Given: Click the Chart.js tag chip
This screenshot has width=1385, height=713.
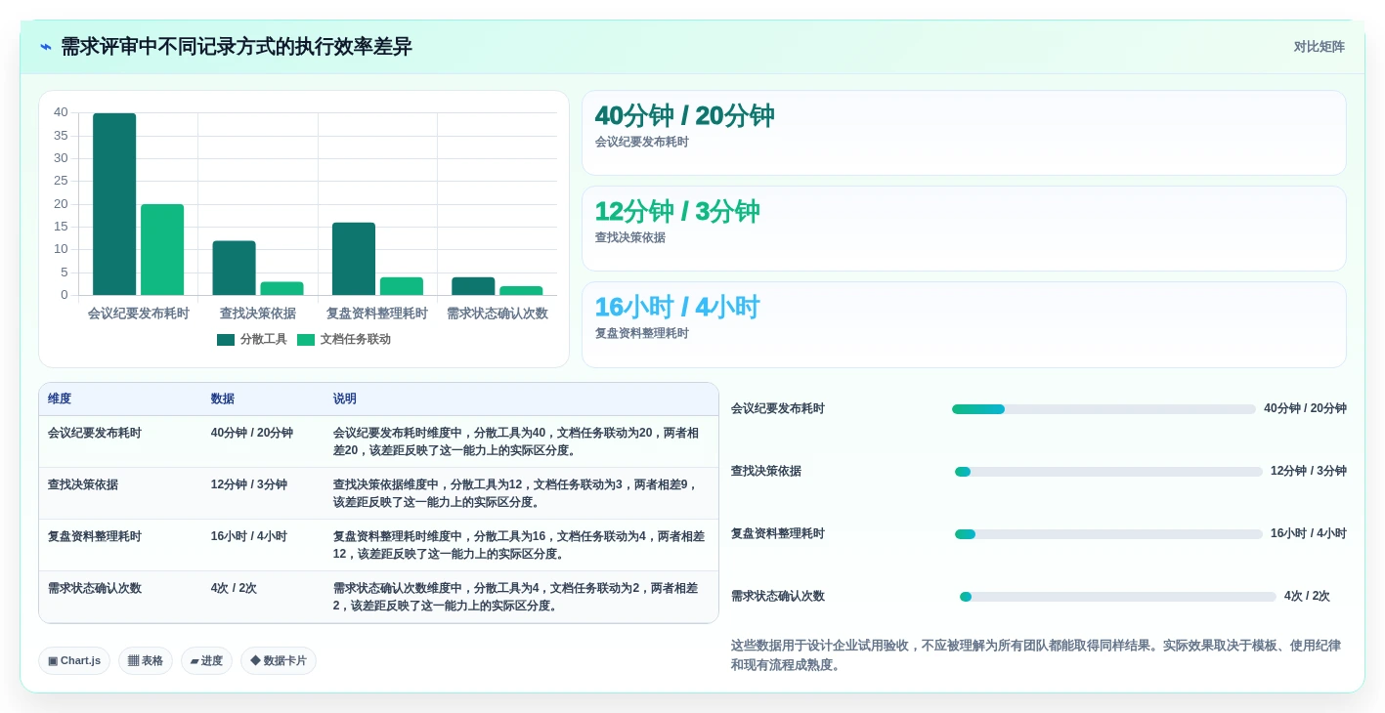Looking at the screenshot, I should tap(74, 661).
